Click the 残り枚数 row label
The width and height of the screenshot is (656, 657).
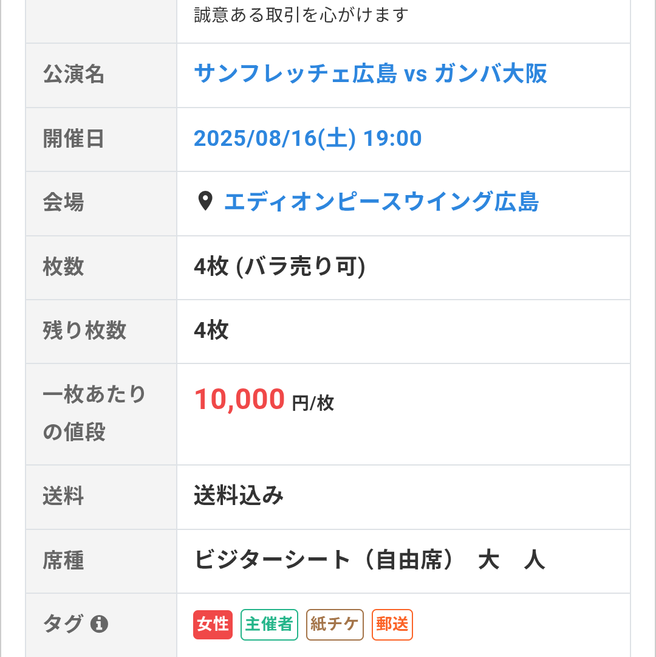(x=84, y=330)
